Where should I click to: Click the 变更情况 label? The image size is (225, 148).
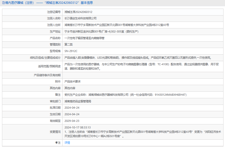tap(55, 132)
